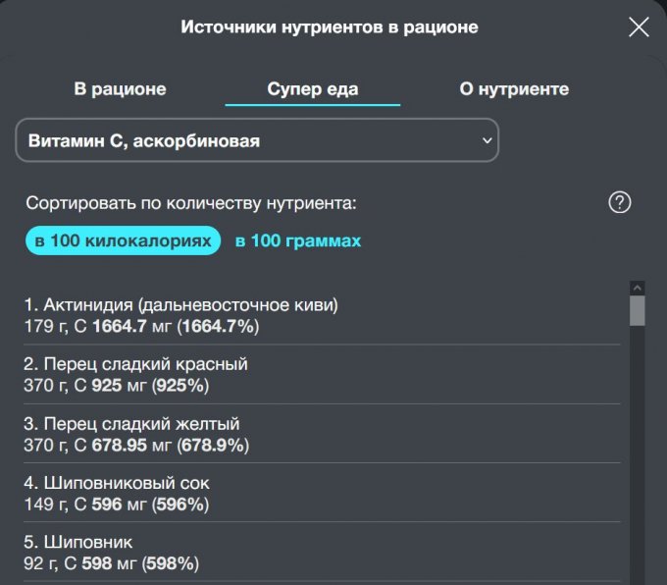
Task: Click the list scrollbar thumb
Action: [638, 310]
